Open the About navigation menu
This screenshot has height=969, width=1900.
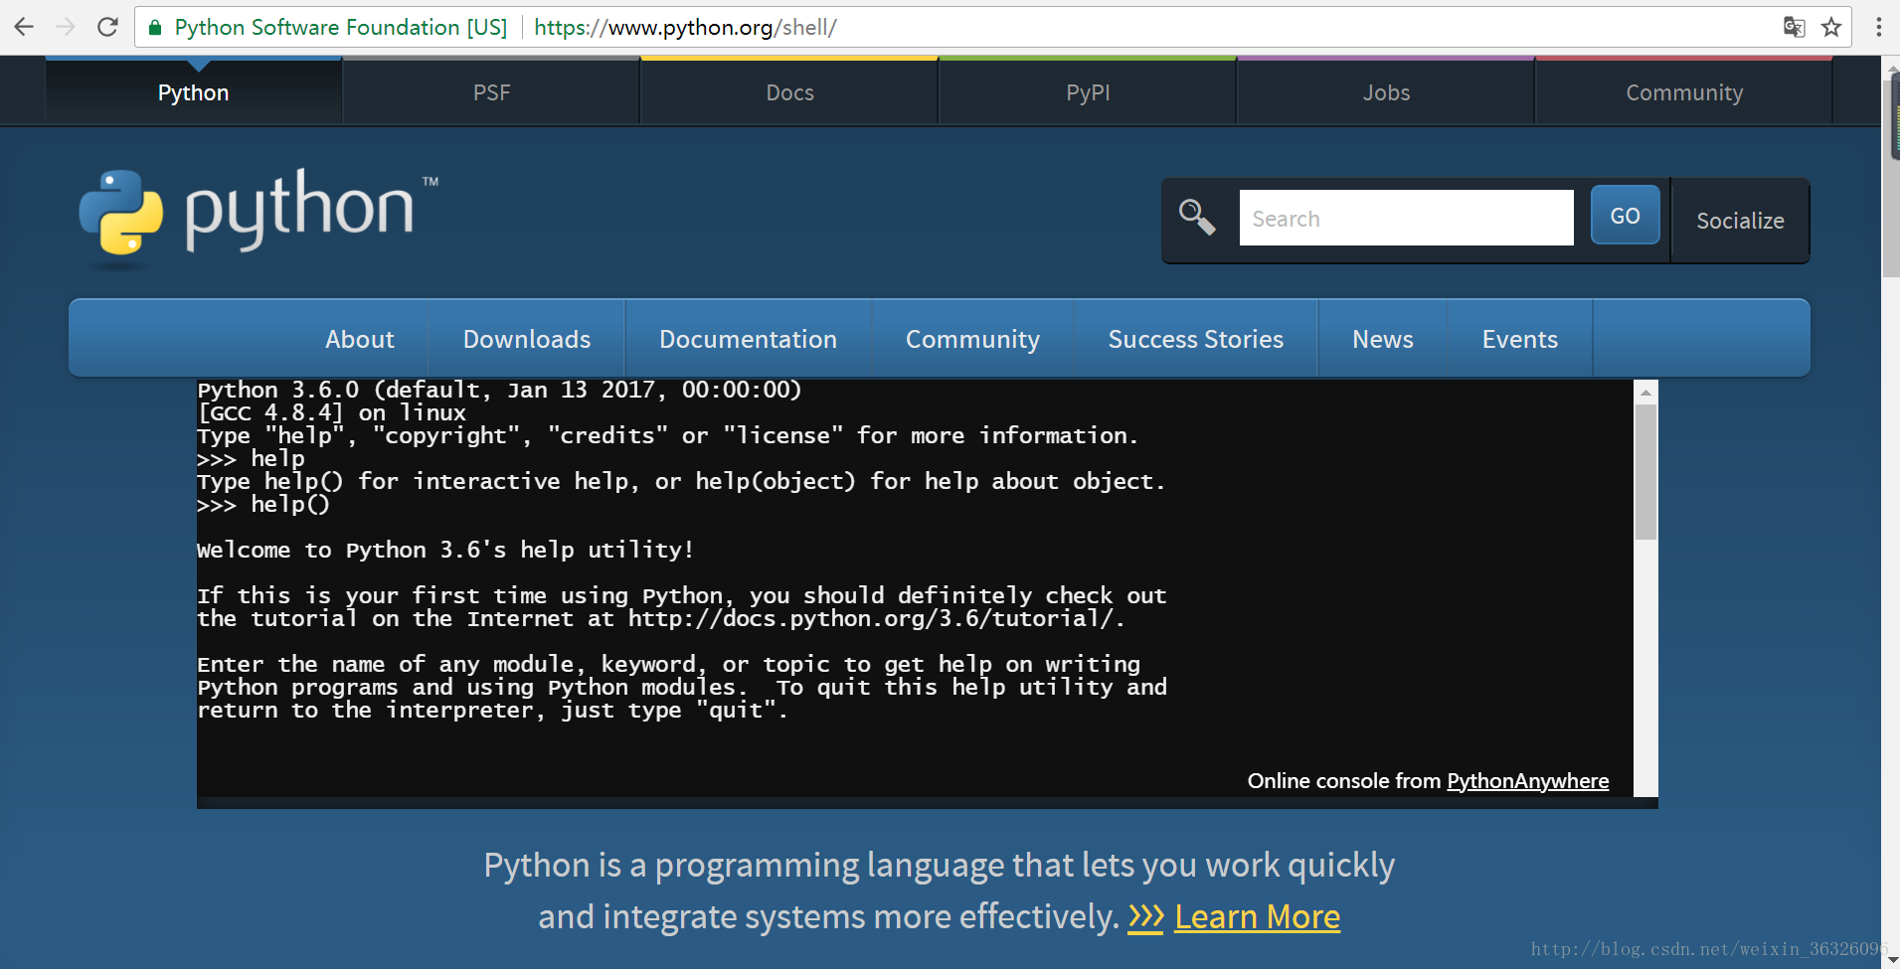tap(360, 339)
